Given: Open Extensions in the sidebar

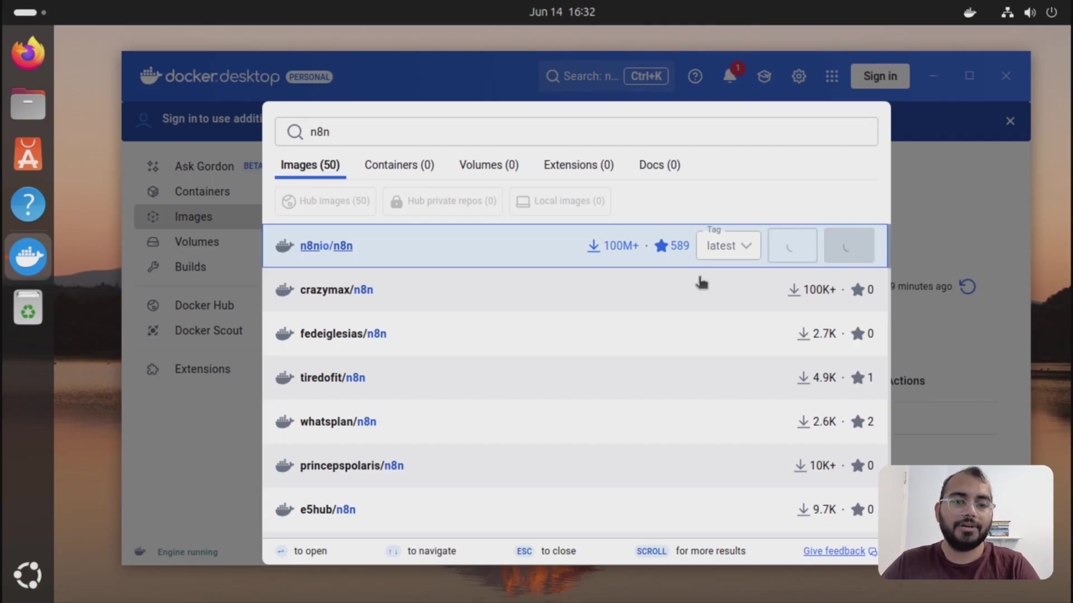Looking at the screenshot, I should 202,369.
